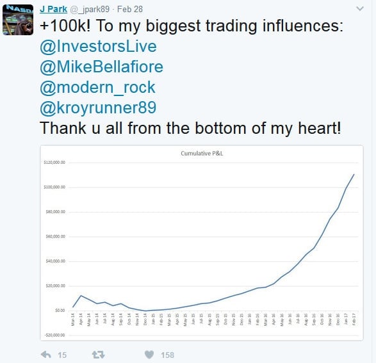Screen dimensions: 376x363
Task: Click the Cumulative P&L chart title
Action: [x=202, y=154]
